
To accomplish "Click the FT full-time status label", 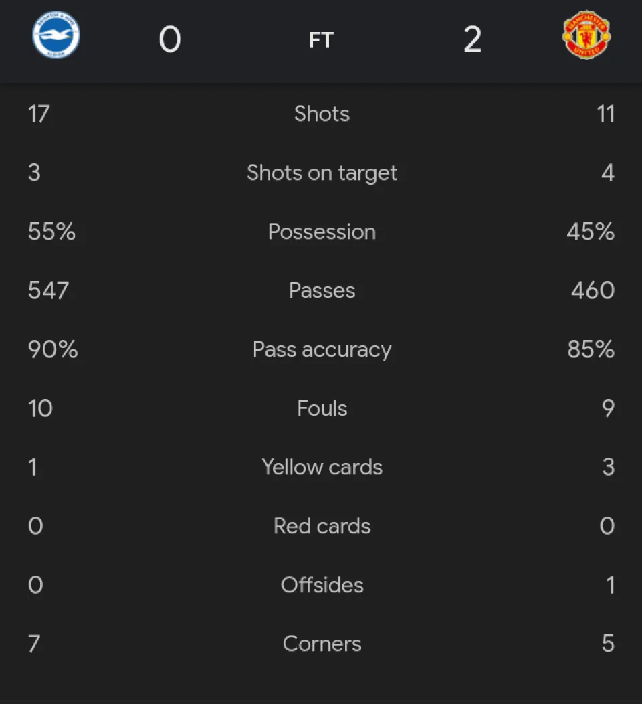I will point(321,41).
